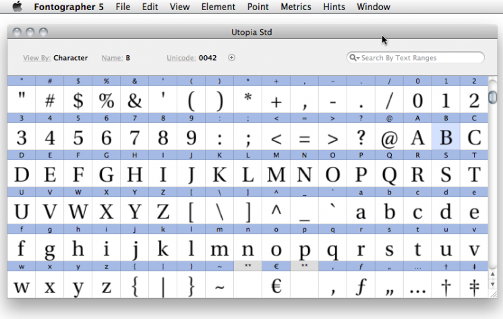Select the backslash glyph cell
Screen dimensions: 503x319
point(220,211)
